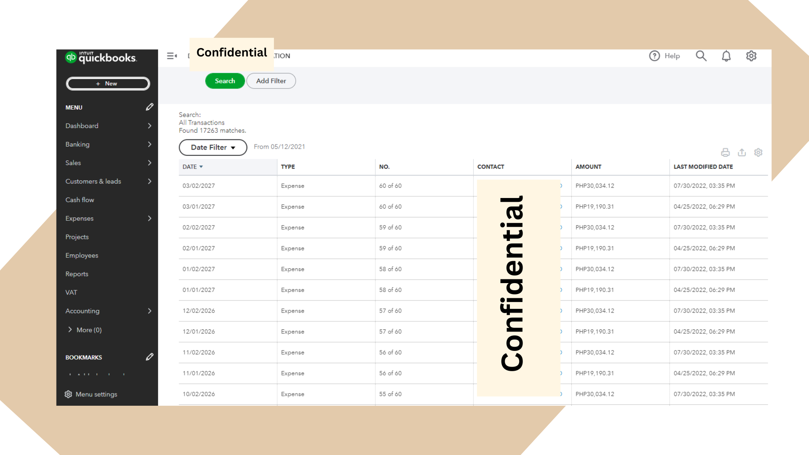Image resolution: width=809 pixels, height=455 pixels.
Task: Click the magnifying glass search icon
Action: [701, 56]
